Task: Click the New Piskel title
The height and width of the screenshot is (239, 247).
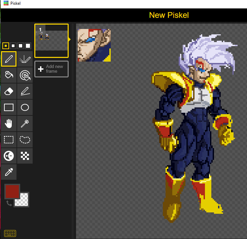Action: 169,15
